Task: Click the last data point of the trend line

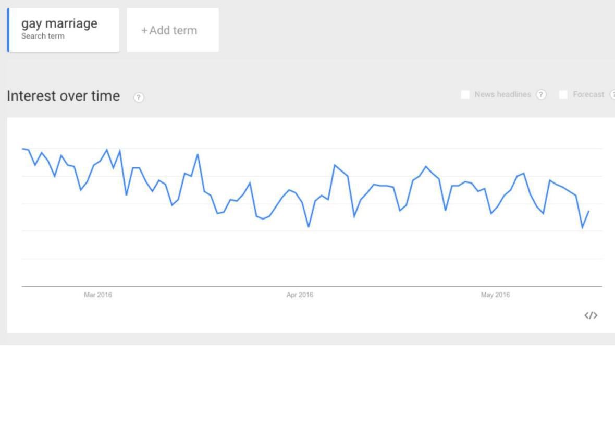Action: tap(589, 211)
